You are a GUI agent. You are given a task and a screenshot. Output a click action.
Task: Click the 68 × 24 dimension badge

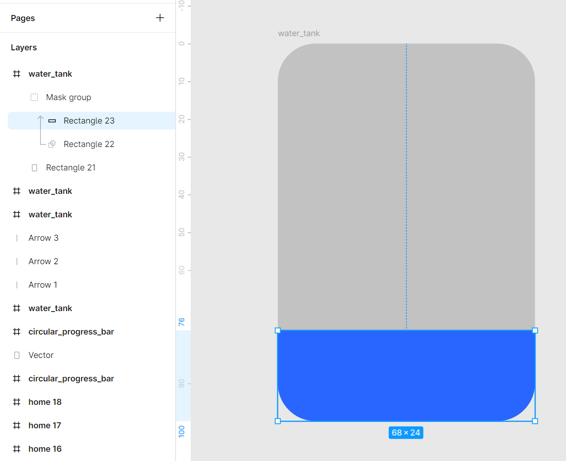(x=406, y=433)
